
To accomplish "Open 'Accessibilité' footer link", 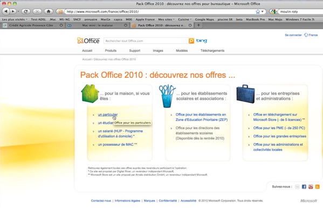I will tap(188, 200).
